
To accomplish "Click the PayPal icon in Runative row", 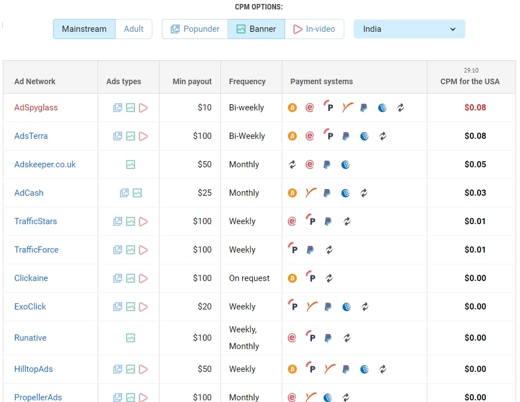I will [328, 338].
